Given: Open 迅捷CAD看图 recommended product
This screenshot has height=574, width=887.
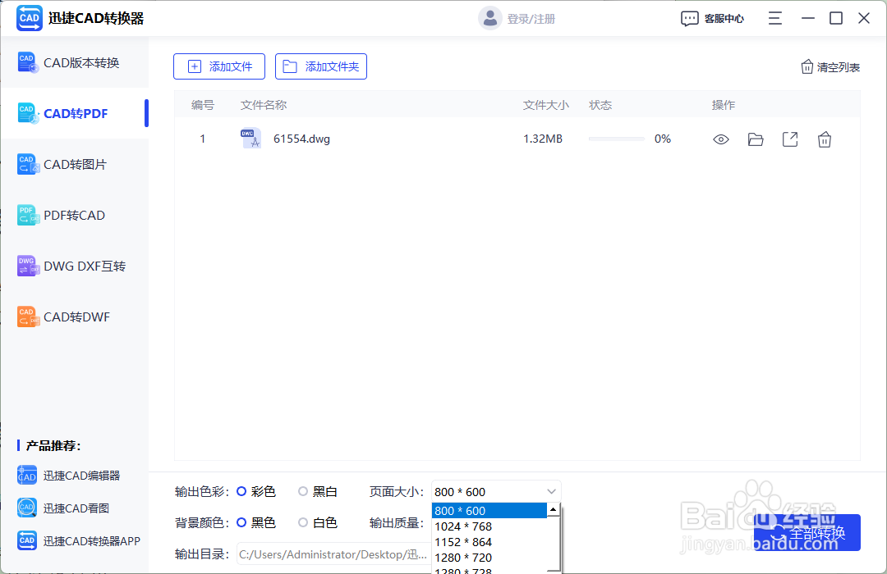Looking at the screenshot, I should pos(62,508).
